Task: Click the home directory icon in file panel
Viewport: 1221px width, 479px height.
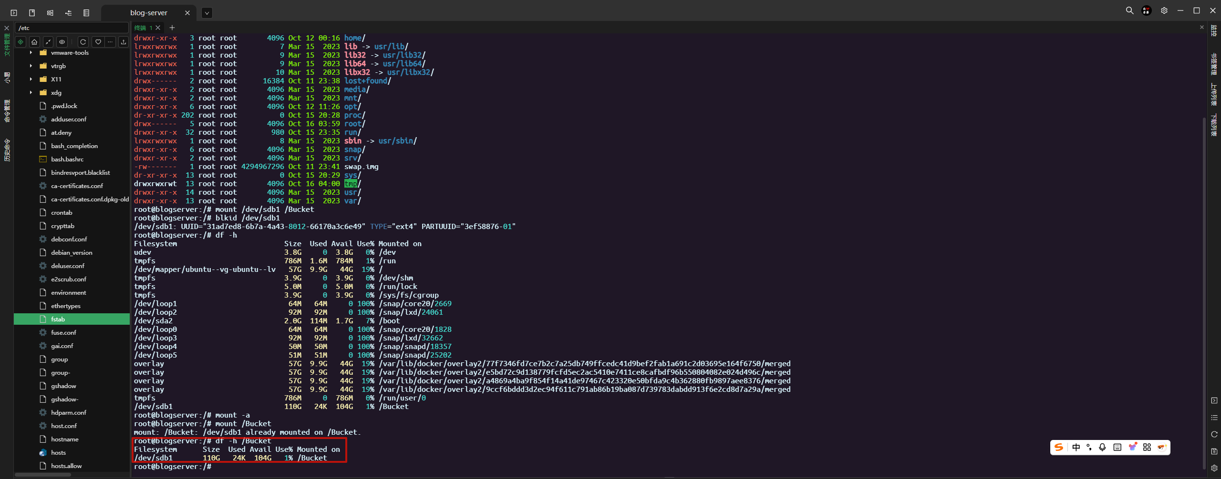Action: [34, 42]
